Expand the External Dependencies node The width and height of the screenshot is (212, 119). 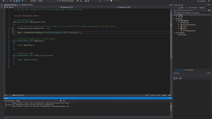click(179, 25)
